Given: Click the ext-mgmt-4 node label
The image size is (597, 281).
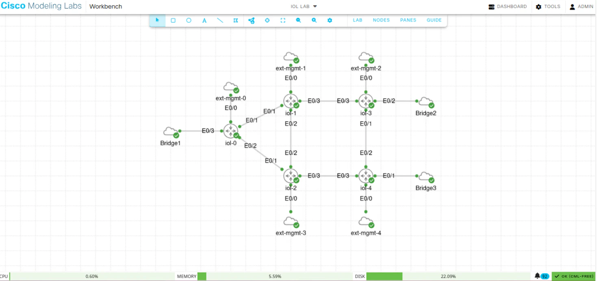Looking at the screenshot, I should (366, 233).
